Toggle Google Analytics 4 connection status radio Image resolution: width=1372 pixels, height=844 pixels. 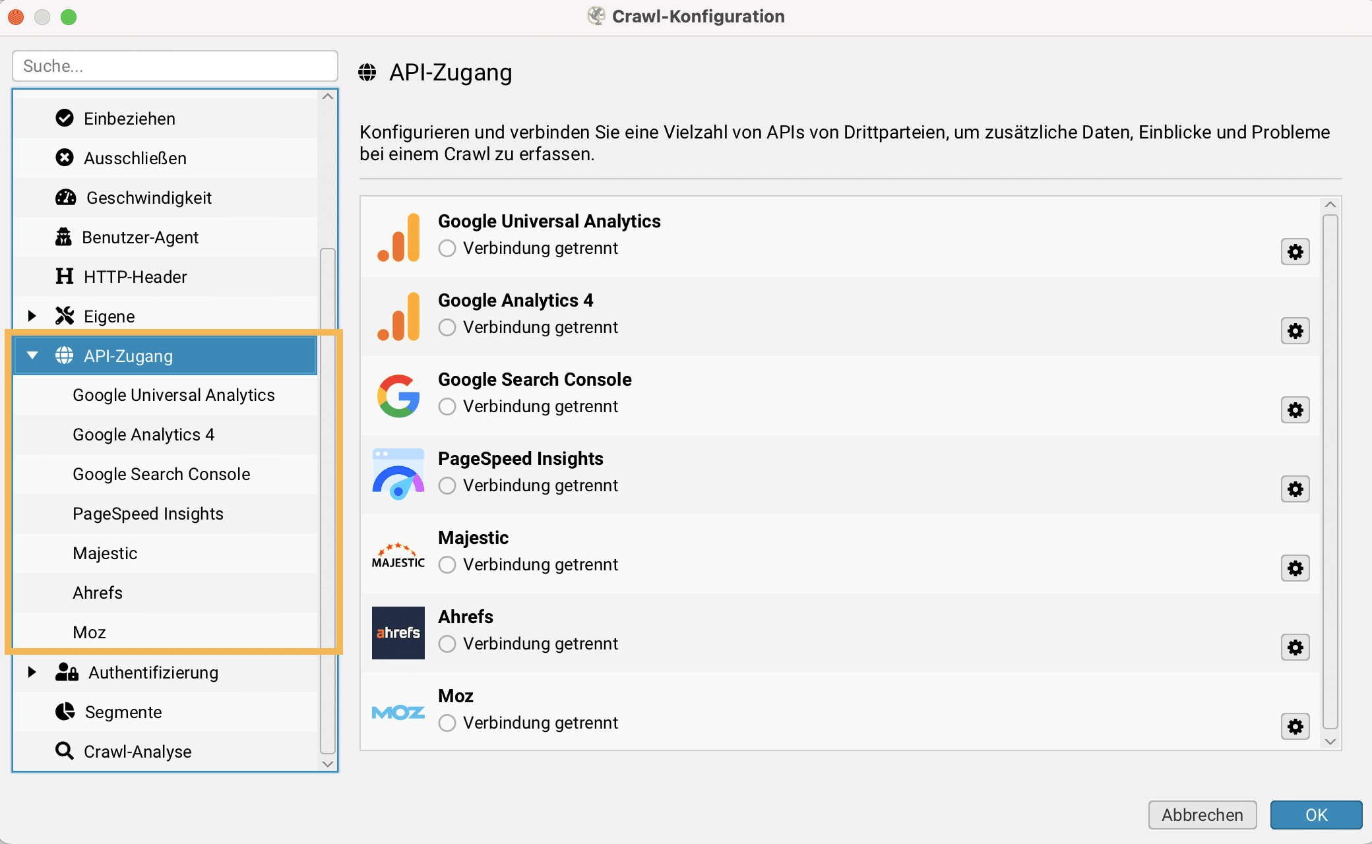447,328
